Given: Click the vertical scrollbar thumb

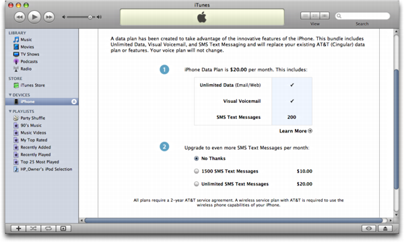Looking at the screenshot, I should pyautogui.click(x=397, y=129).
